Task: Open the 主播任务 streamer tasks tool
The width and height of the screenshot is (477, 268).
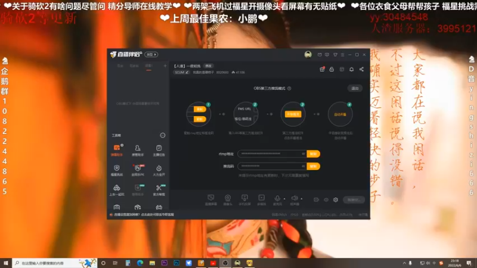Action: click(x=159, y=150)
